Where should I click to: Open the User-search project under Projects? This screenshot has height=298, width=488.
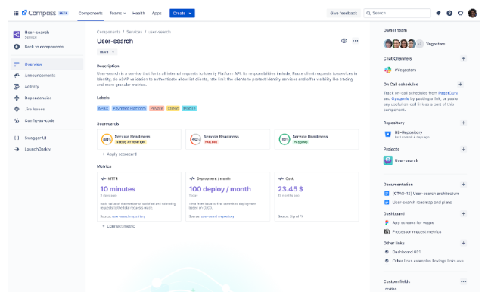[x=401, y=160]
